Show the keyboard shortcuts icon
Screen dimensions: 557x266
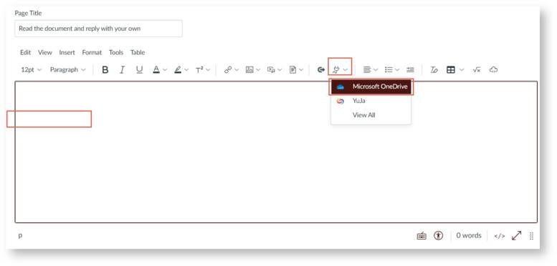422,236
